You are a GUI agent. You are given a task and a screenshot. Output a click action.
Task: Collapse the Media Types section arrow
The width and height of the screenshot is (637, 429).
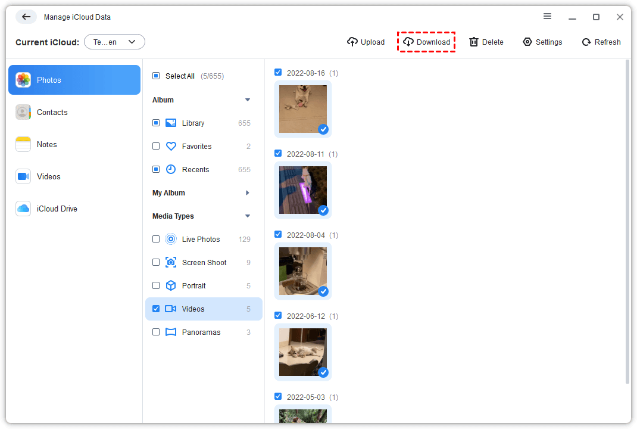[x=248, y=216]
